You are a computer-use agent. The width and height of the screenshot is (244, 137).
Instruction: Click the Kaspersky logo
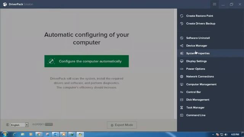42,124
